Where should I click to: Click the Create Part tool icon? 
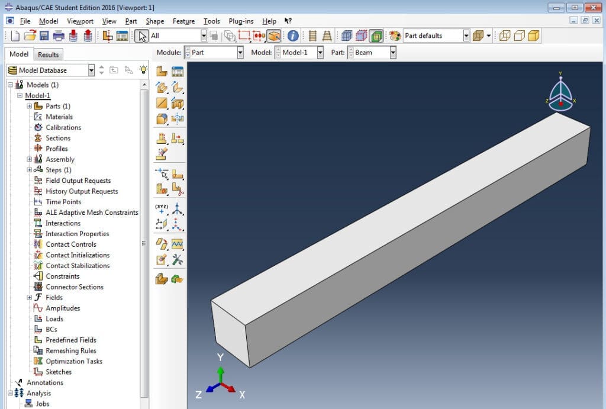coord(162,72)
